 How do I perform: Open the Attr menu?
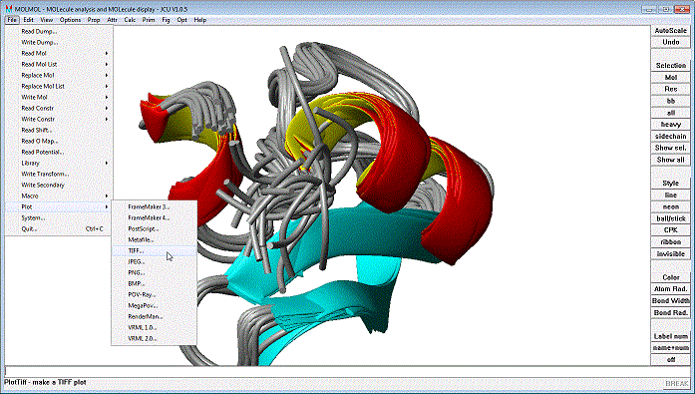click(112, 20)
